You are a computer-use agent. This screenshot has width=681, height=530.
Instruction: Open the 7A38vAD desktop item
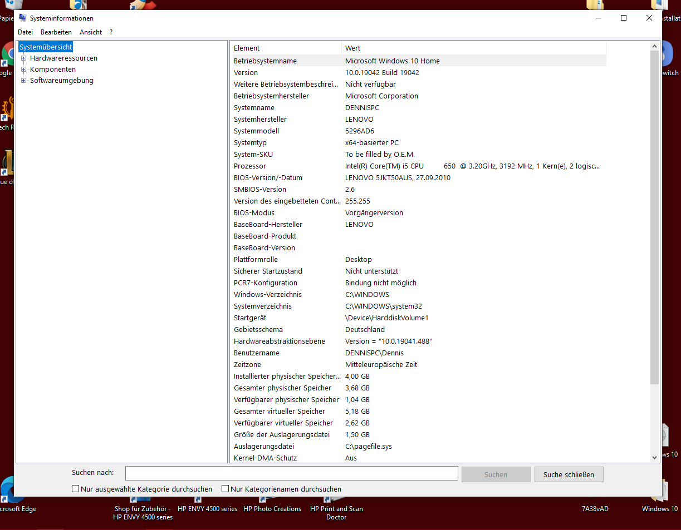pyautogui.click(x=595, y=508)
